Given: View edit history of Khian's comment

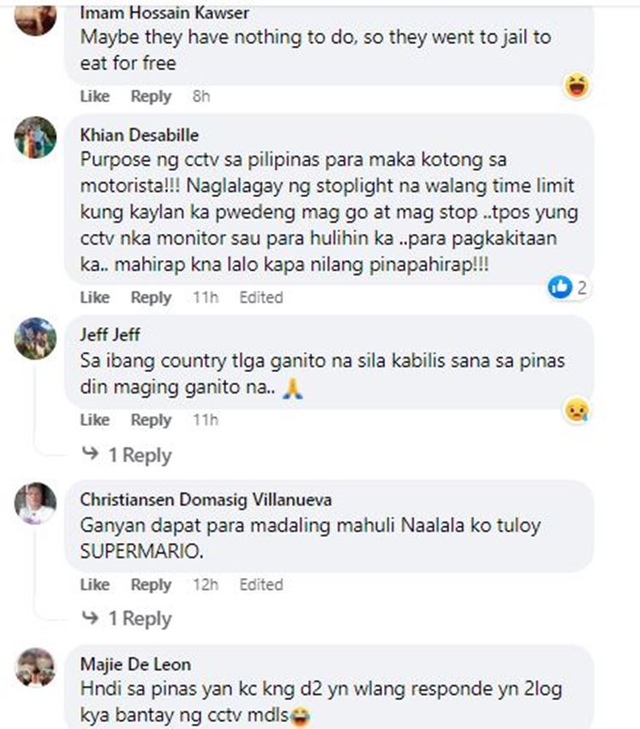Looking at the screenshot, I should tap(261, 297).
